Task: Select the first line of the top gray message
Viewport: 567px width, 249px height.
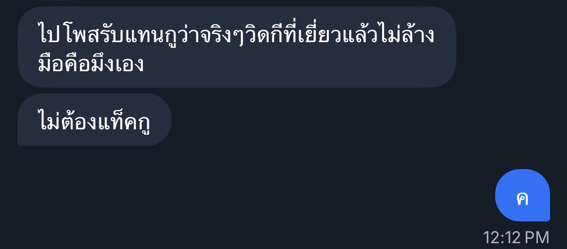Action: click(236, 36)
